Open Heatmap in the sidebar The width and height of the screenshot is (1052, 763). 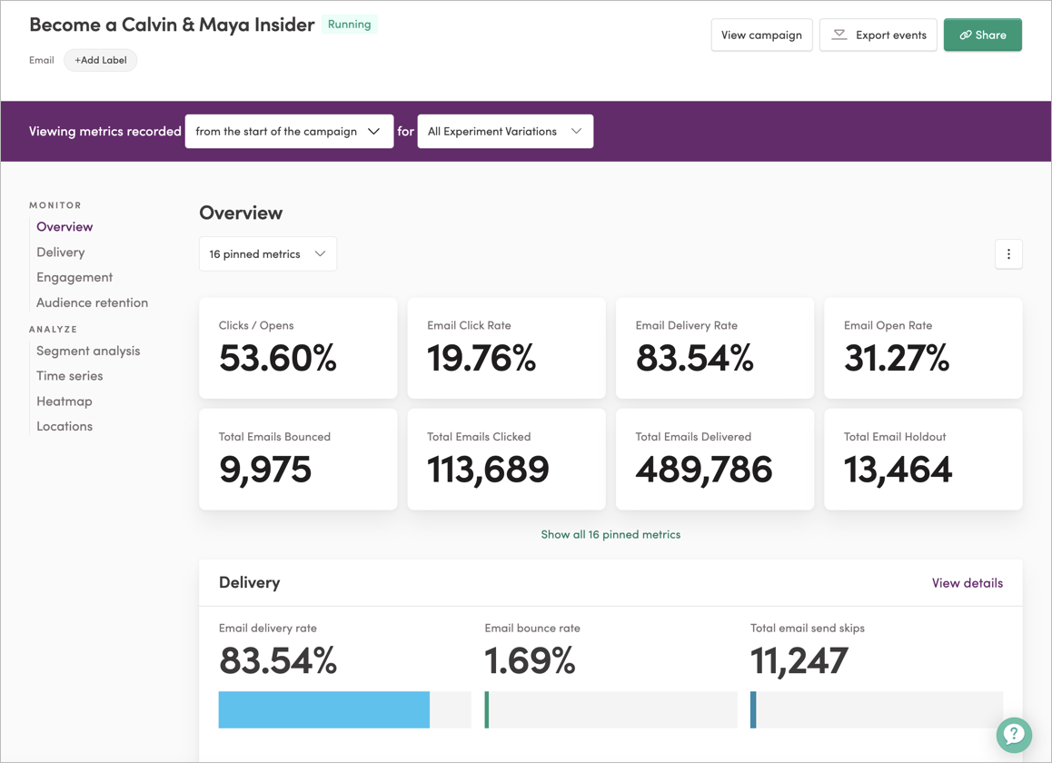point(65,401)
